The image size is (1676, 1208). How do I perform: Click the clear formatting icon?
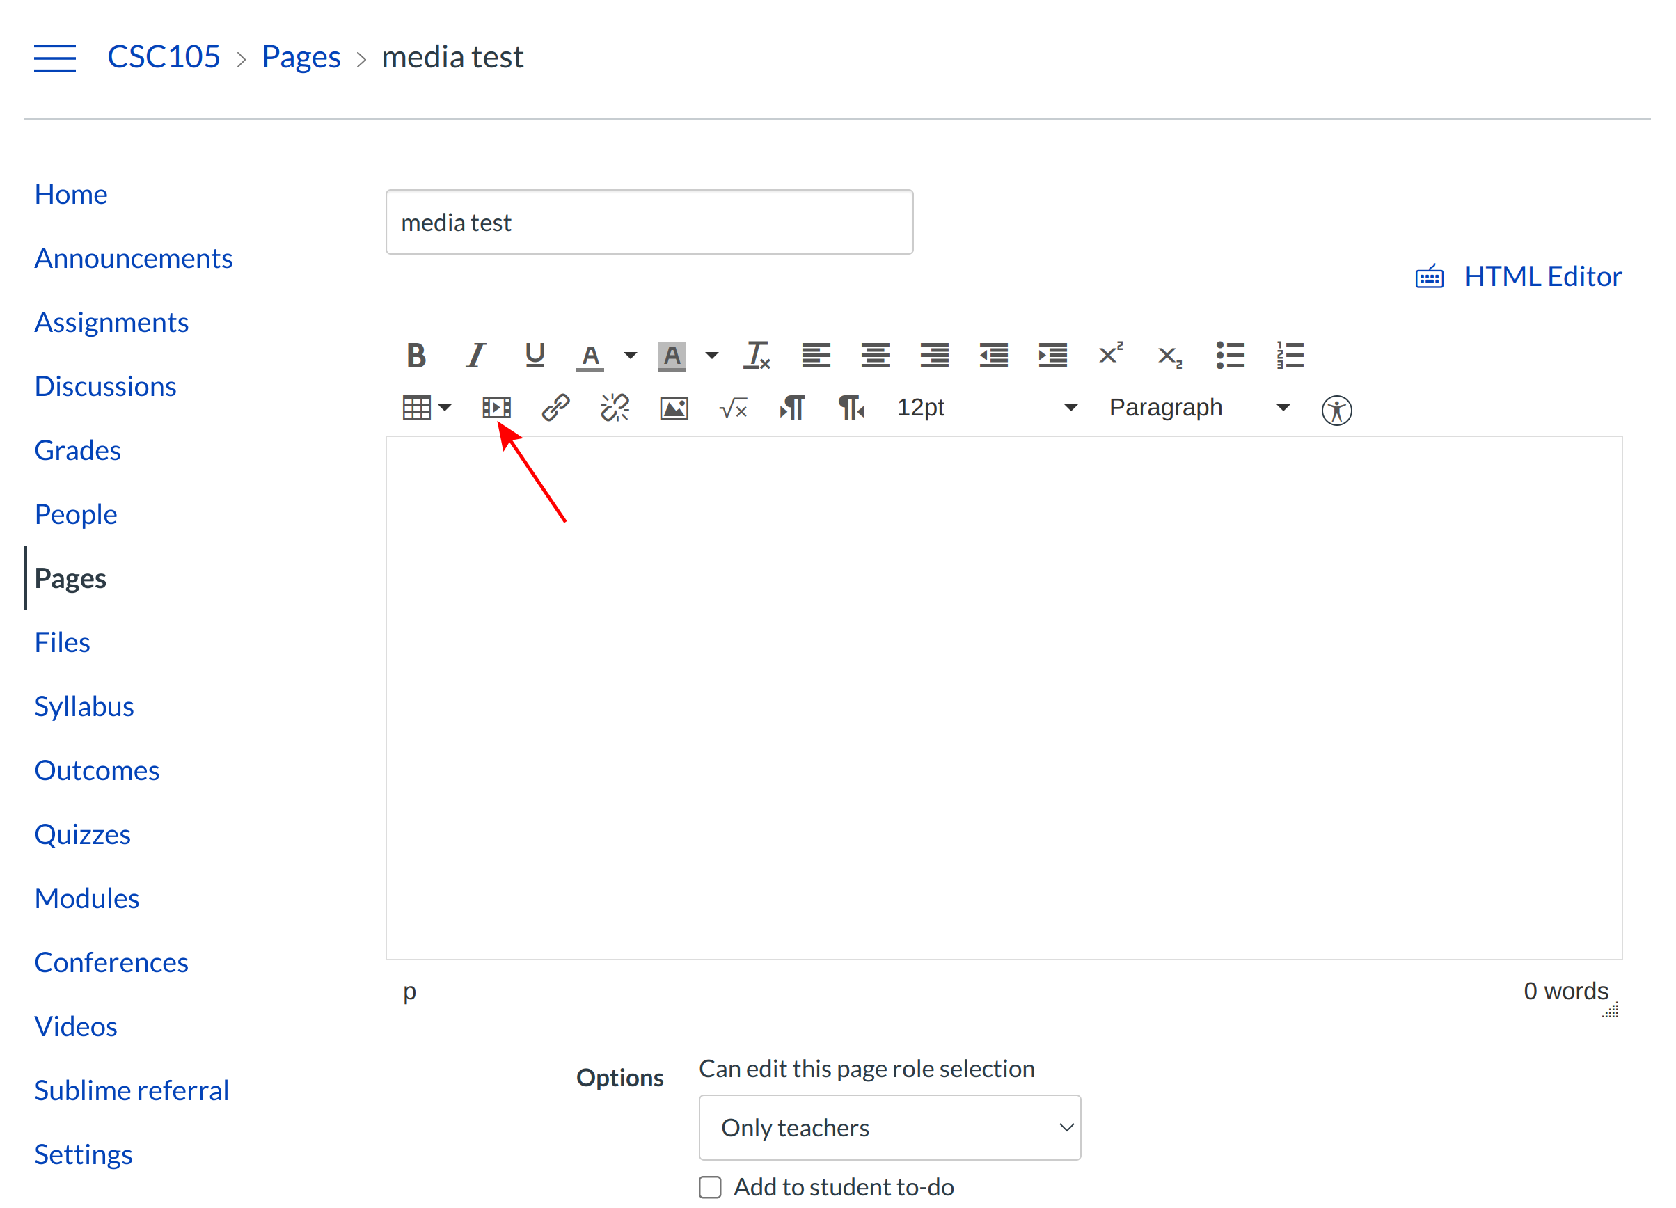tap(757, 356)
